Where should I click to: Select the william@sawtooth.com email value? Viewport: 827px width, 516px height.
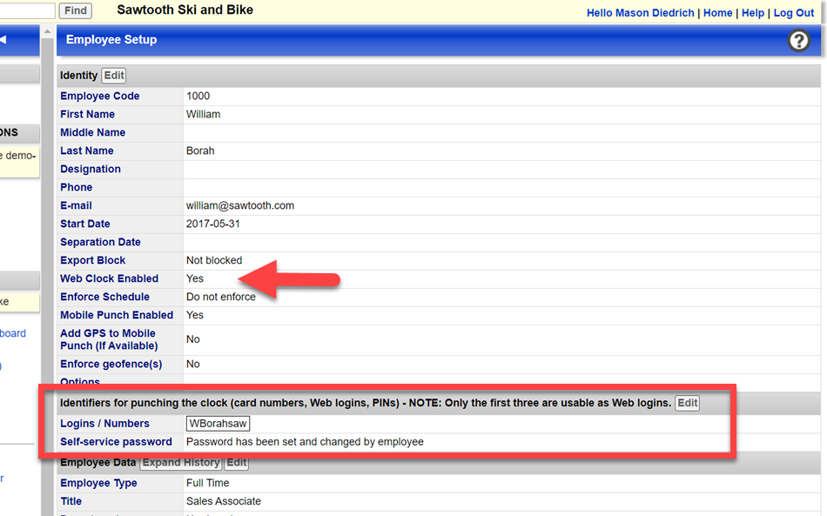240,205
